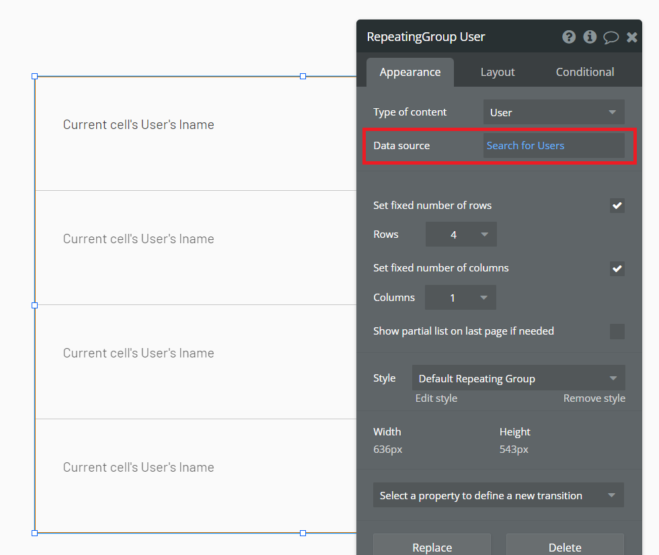The height and width of the screenshot is (555, 659).
Task: Enable Show partial list on last page
Action: coord(617,331)
